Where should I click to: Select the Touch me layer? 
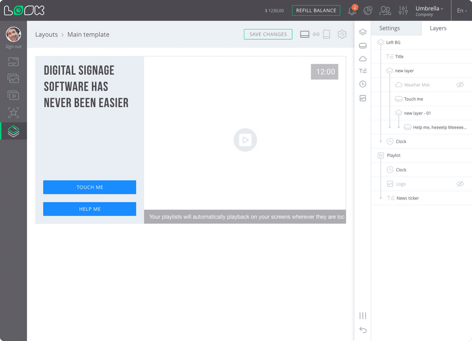coord(421,99)
